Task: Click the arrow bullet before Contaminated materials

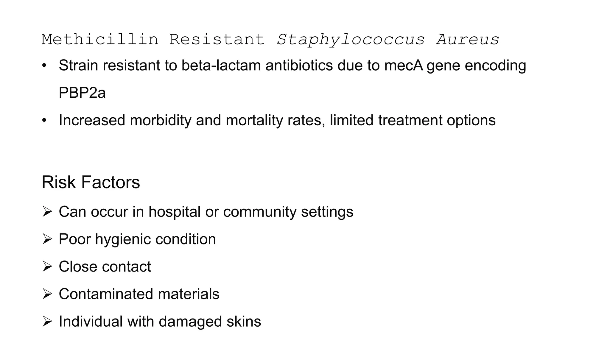Action: point(47,294)
